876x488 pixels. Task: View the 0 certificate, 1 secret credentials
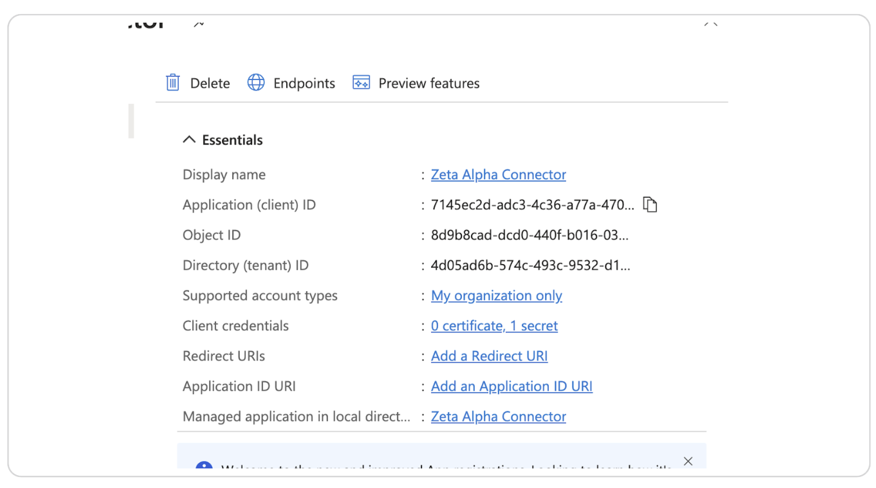[x=494, y=325]
